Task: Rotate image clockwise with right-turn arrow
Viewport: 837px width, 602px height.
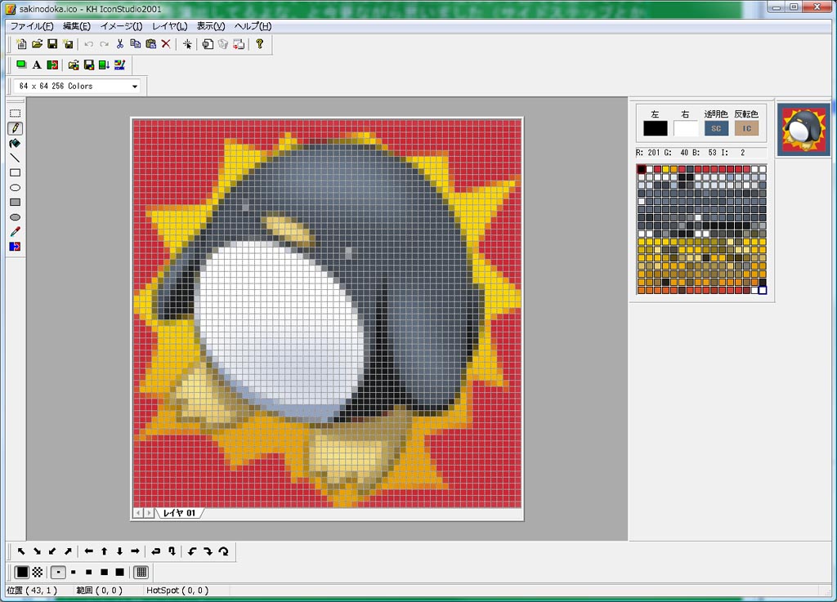Action: click(x=208, y=551)
